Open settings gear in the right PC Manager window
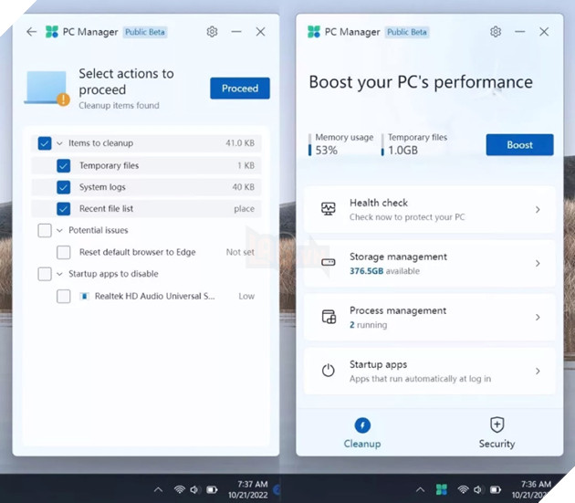575x503 pixels. [496, 32]
